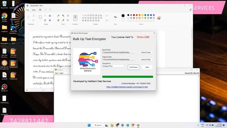The width and height of the screenshot is (227, 128).
Task: Open the Bandicam desktop icon
Action: click(x=4, y=88)
